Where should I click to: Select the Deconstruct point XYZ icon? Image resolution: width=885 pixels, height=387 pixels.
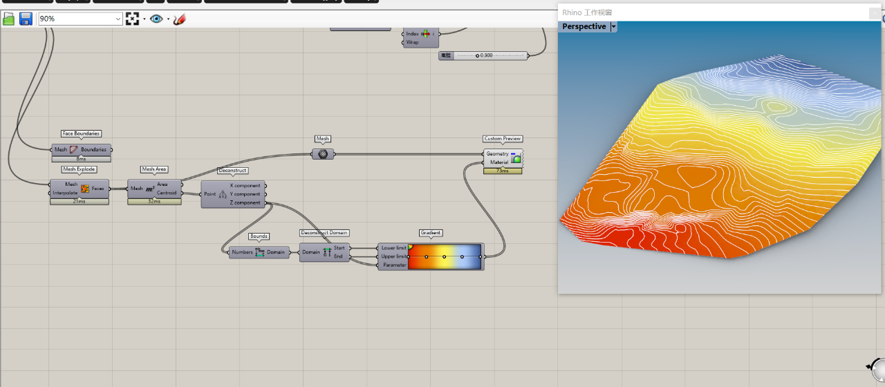(x=223, y=194)
